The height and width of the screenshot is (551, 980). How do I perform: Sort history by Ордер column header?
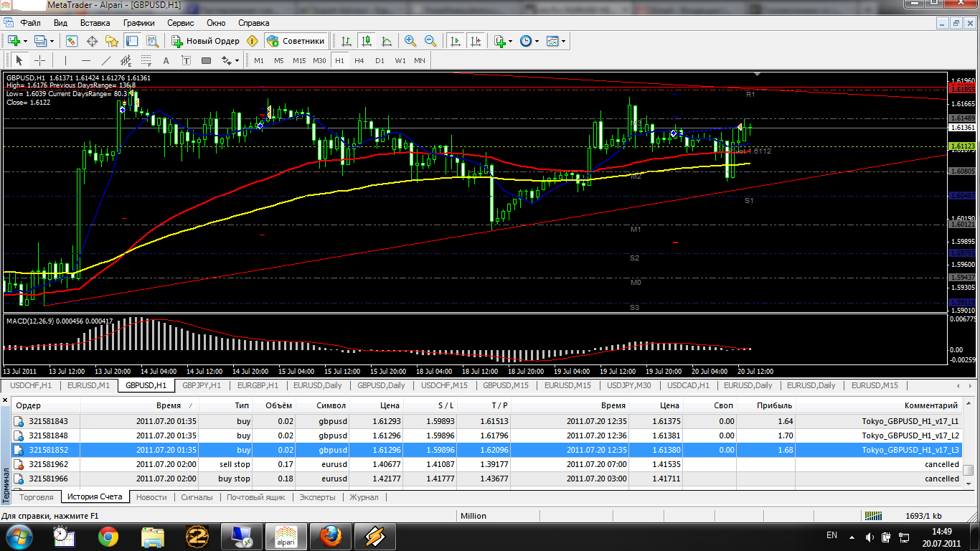click(x=46, y=405)
